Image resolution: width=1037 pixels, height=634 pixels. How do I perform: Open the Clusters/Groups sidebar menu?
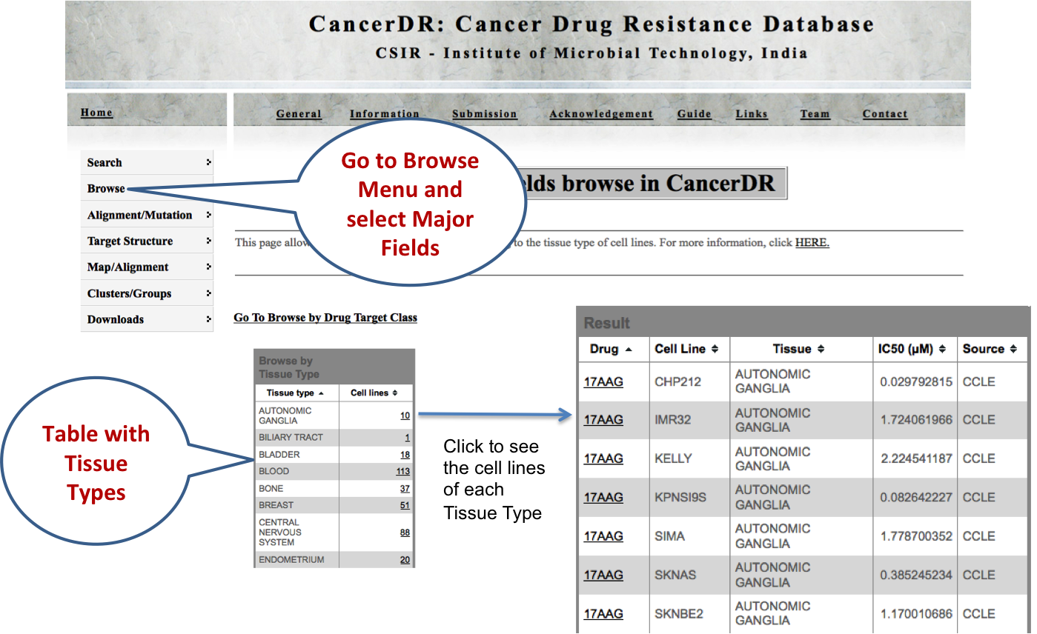[147, 294]
